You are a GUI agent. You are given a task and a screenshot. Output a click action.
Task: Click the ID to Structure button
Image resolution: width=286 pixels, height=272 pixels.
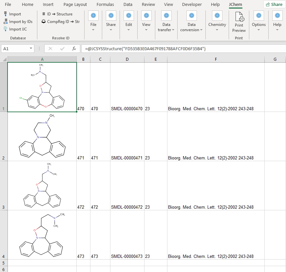click(57, 14)
